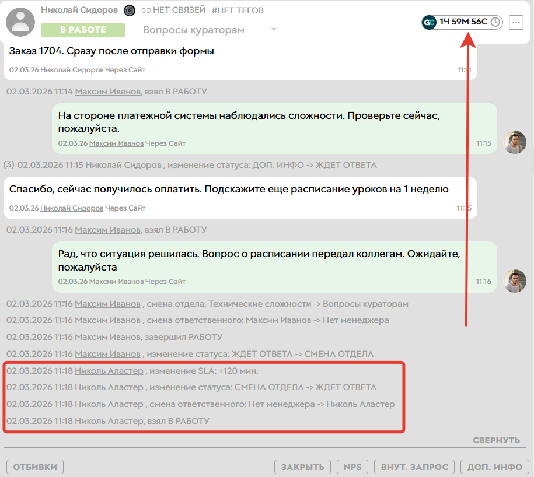Screen dimensions: 534x477
Task: Click the 11:16 time on the schedule reply
Action: (x=484, y=282)
